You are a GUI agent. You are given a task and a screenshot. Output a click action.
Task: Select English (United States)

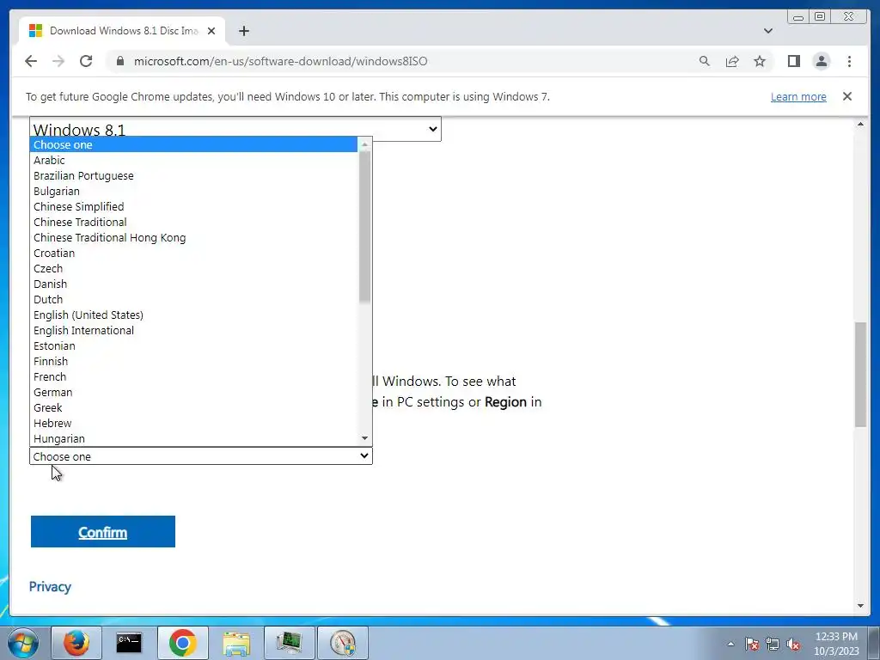click(x=193, y=315)
